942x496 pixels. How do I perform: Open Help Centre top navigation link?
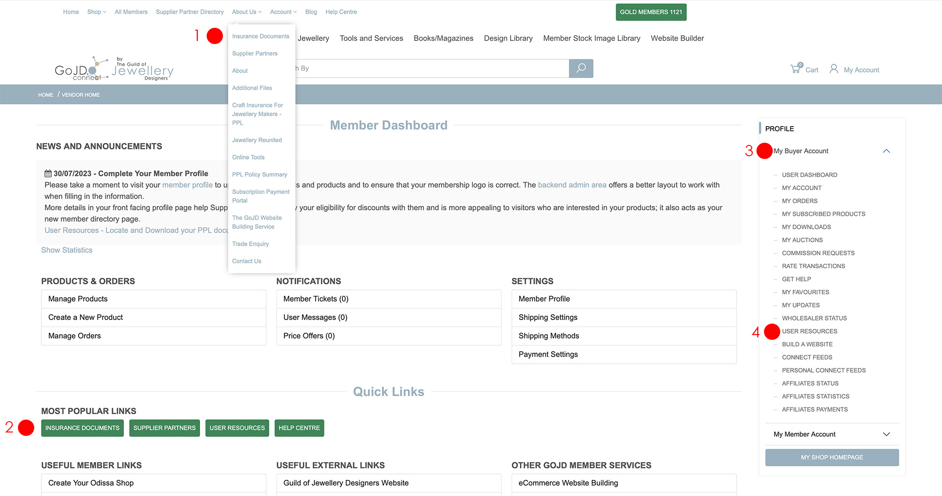coord(341,12)
